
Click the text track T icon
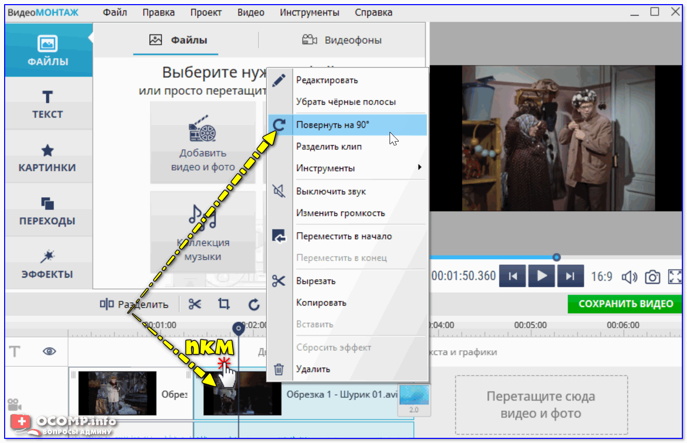coord(15,351)
